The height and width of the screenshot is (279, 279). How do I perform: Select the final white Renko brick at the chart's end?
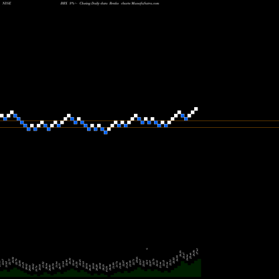196,109
